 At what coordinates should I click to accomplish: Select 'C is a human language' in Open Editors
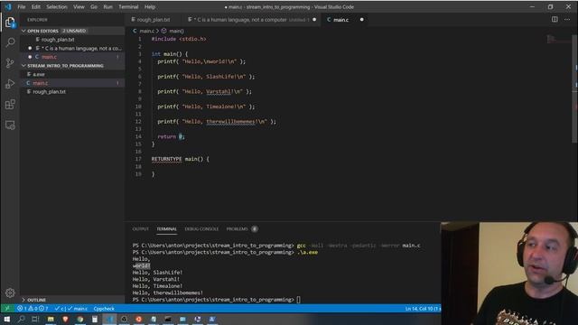coord(72,48)
